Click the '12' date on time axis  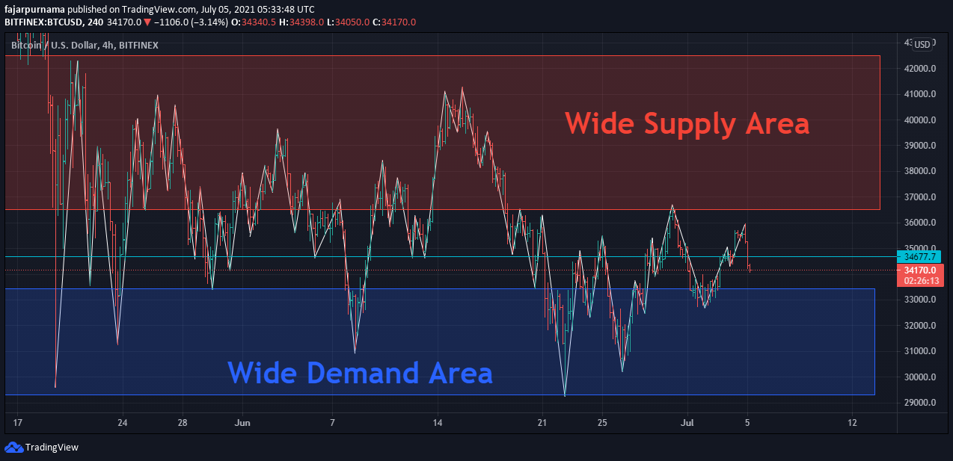[x=852, y=423]
